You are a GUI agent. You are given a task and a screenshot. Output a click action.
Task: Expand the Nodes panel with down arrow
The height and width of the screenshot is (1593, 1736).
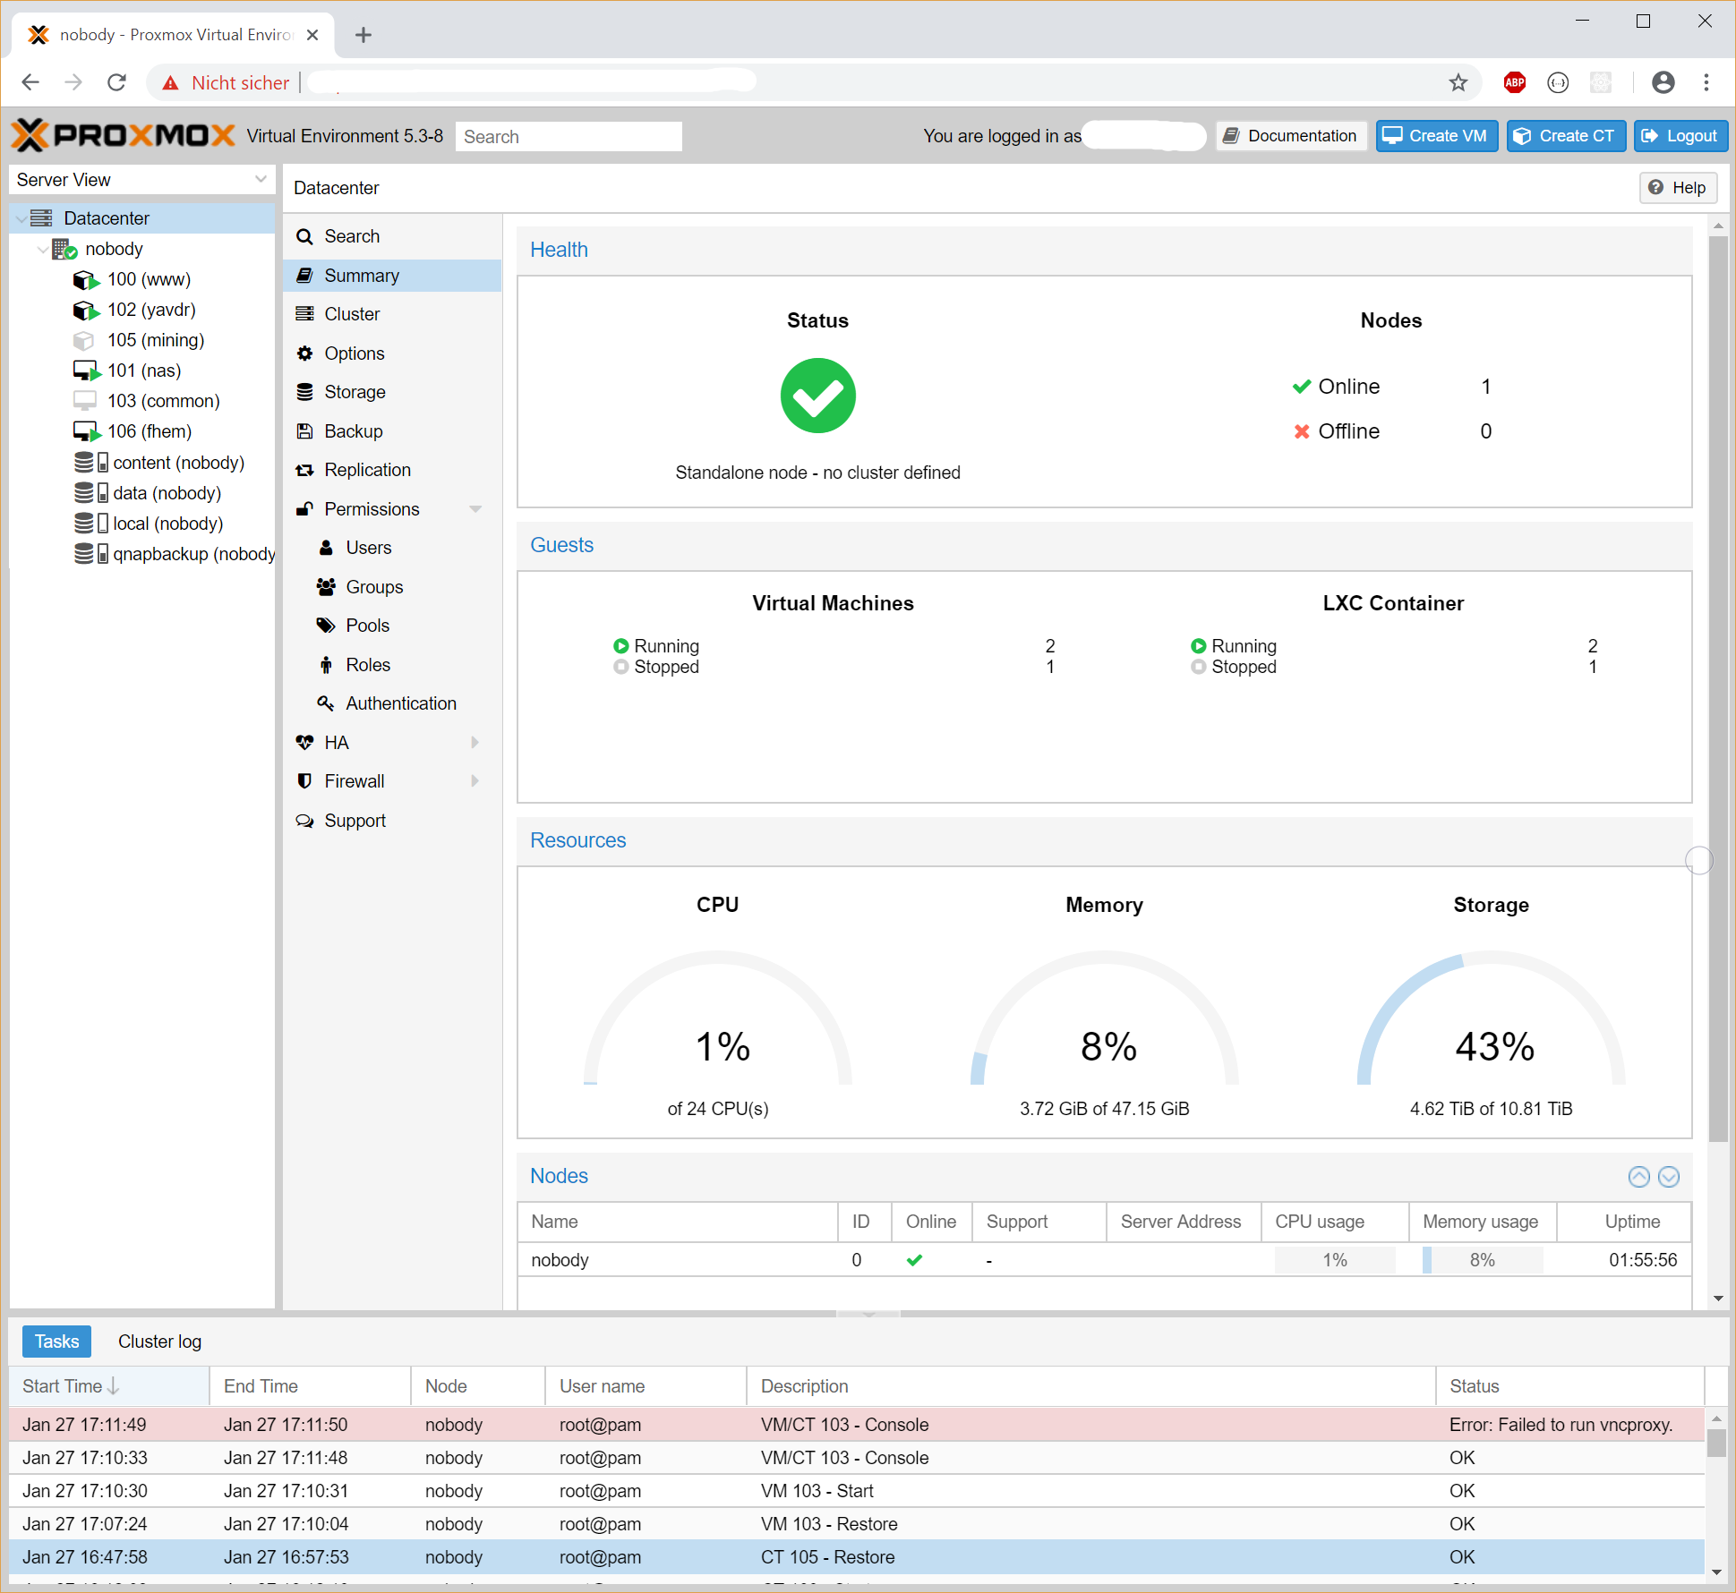1669,1177
